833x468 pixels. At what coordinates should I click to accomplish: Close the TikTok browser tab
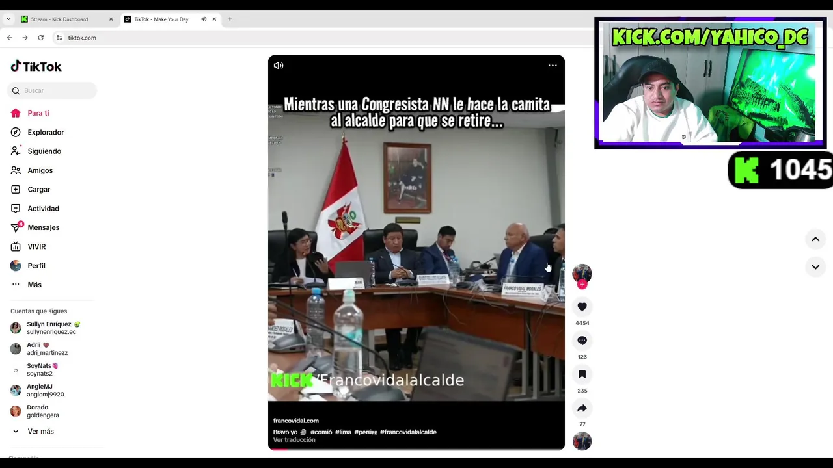click(x=214, y=19)
